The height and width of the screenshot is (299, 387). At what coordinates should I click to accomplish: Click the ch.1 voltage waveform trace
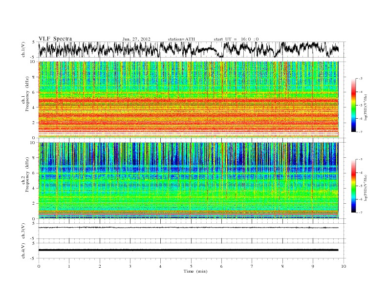coord(188,49)
